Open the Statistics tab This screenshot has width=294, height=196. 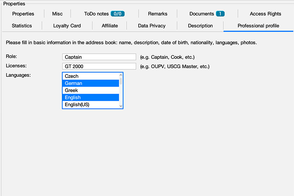tap(22, 26)
